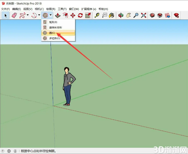Activate the Orbit camera tool
The width and height of the screenshot is (188, 154).
pyautogui.click(x=121, y=16)
